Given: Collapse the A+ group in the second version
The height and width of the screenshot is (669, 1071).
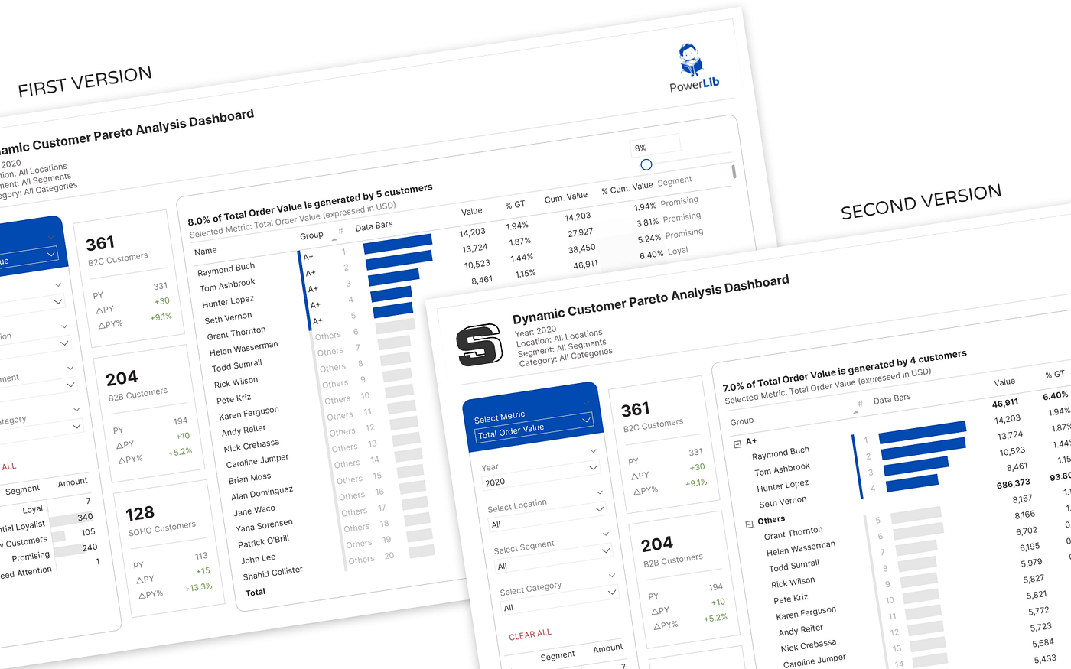Looking at the screenshot, I should coord(737,443).
